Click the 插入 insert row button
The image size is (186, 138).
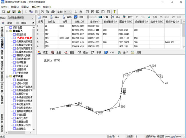pyautogui.click(x=115, y=17)
